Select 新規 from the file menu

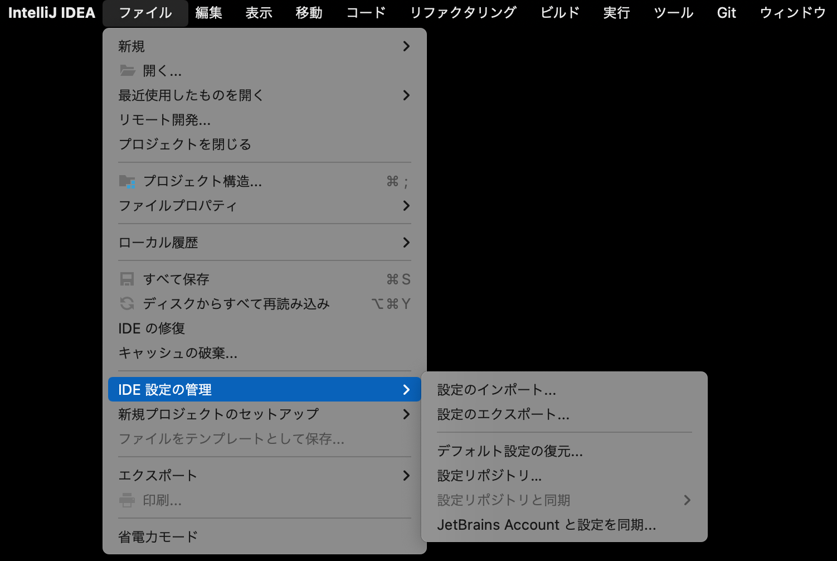(x=265, y=46)
